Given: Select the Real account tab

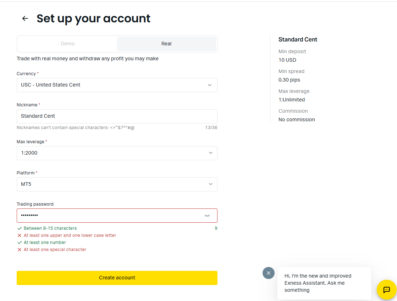Looking at the screenshot, I should pyautogui.click(x=166, y=44).
